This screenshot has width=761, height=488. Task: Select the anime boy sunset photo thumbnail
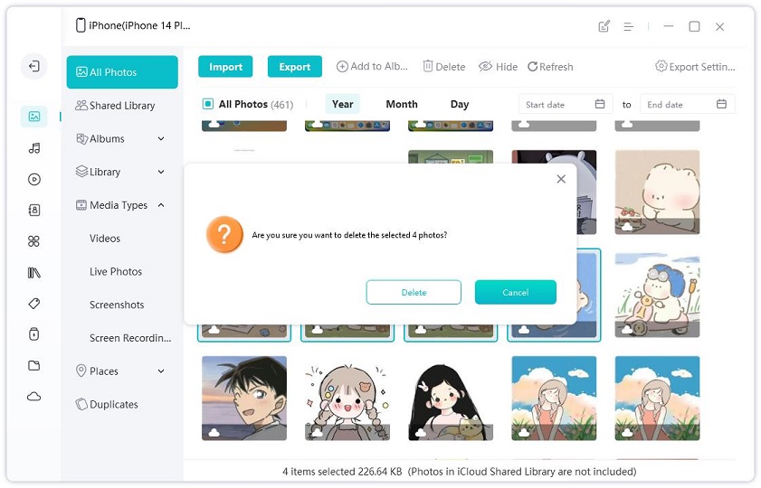tap(244, 399)
